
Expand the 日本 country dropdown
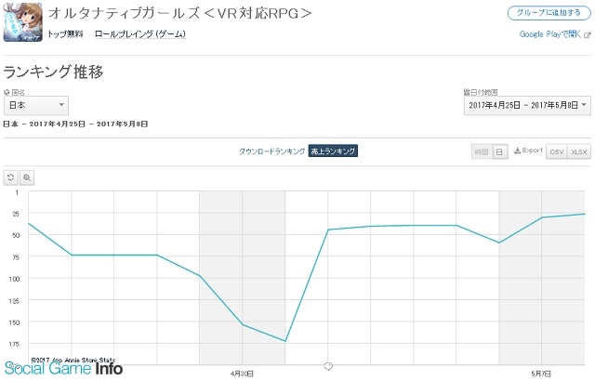(x=36, y=105)
